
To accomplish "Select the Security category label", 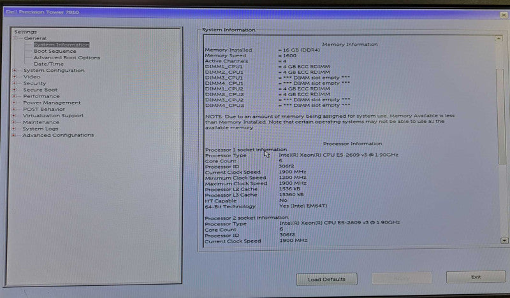I will 34,83.
